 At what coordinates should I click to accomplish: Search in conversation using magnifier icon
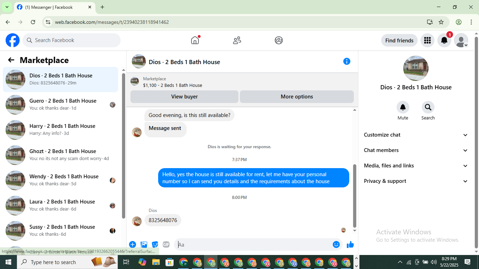[428, 107]
